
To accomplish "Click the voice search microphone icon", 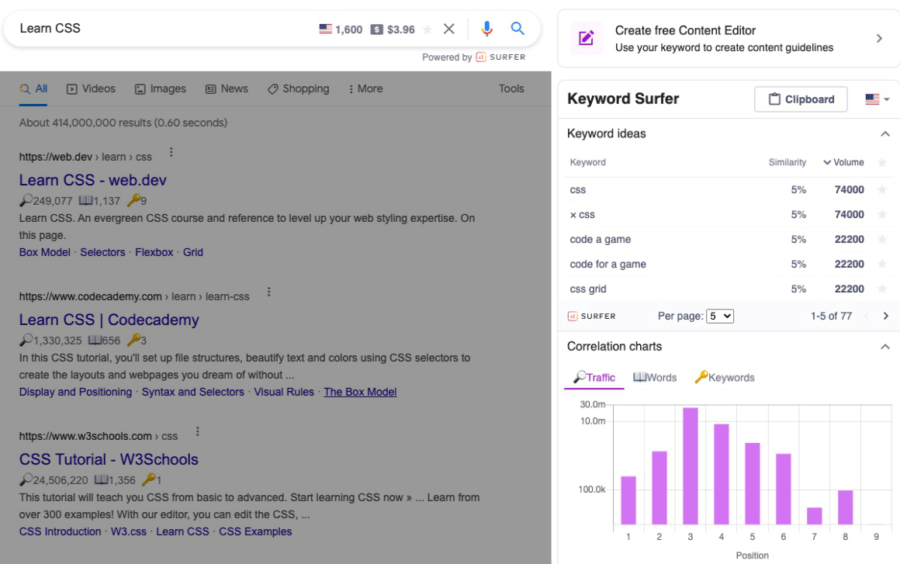I will [486, 29].
